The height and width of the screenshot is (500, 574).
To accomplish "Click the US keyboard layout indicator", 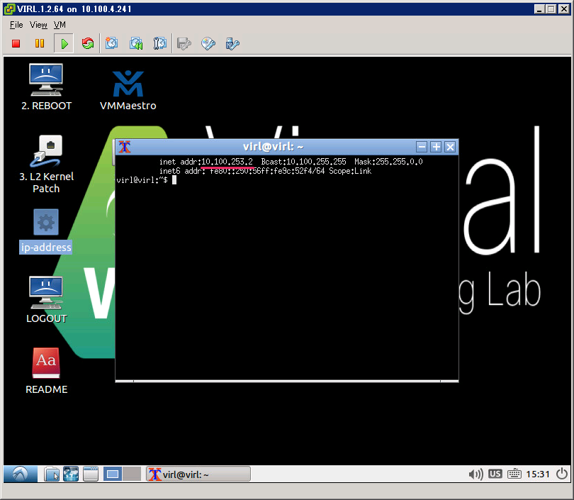I will 495,474.
